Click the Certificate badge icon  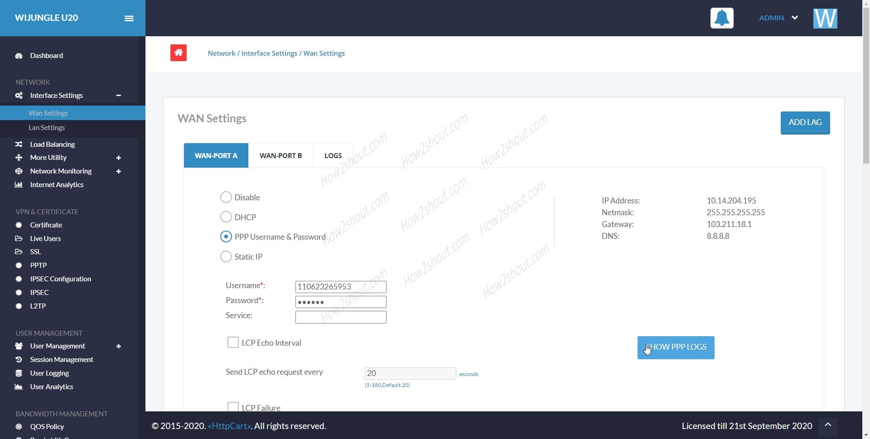pyautogui.click(x=19, y=225)
